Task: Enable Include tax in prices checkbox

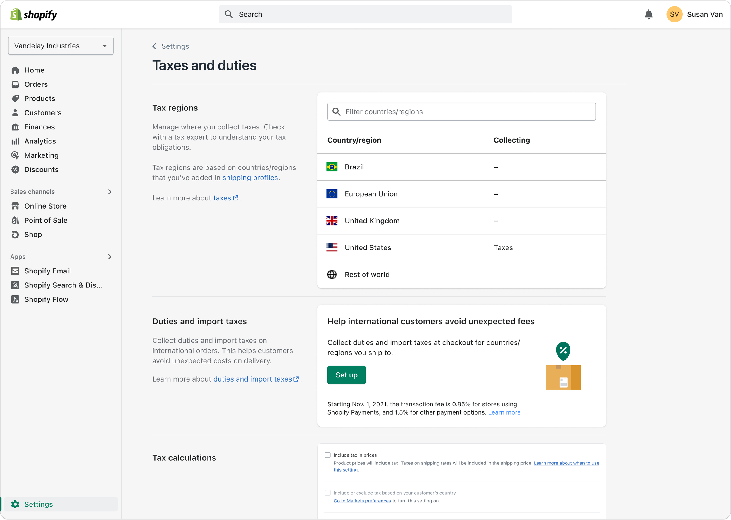Action: coord(327,455)
